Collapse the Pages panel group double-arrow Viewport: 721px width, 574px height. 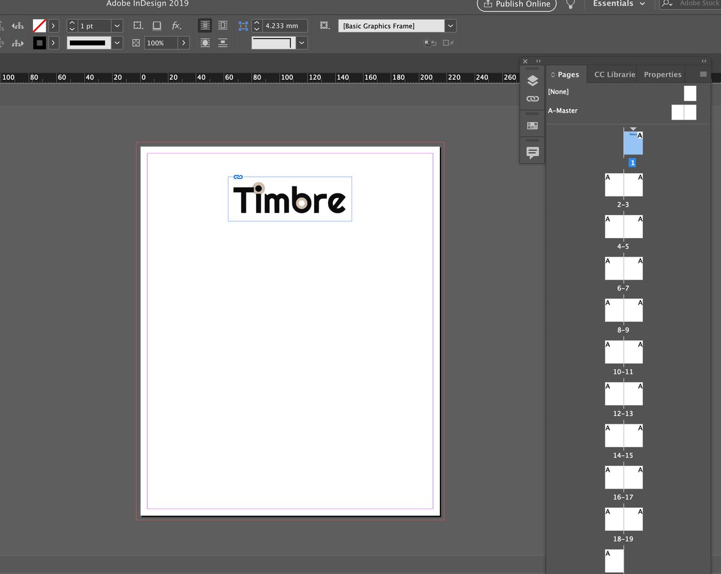[704, 61]
